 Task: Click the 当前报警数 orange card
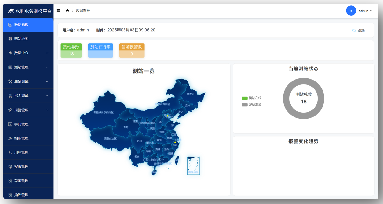[x=132, y=50]
